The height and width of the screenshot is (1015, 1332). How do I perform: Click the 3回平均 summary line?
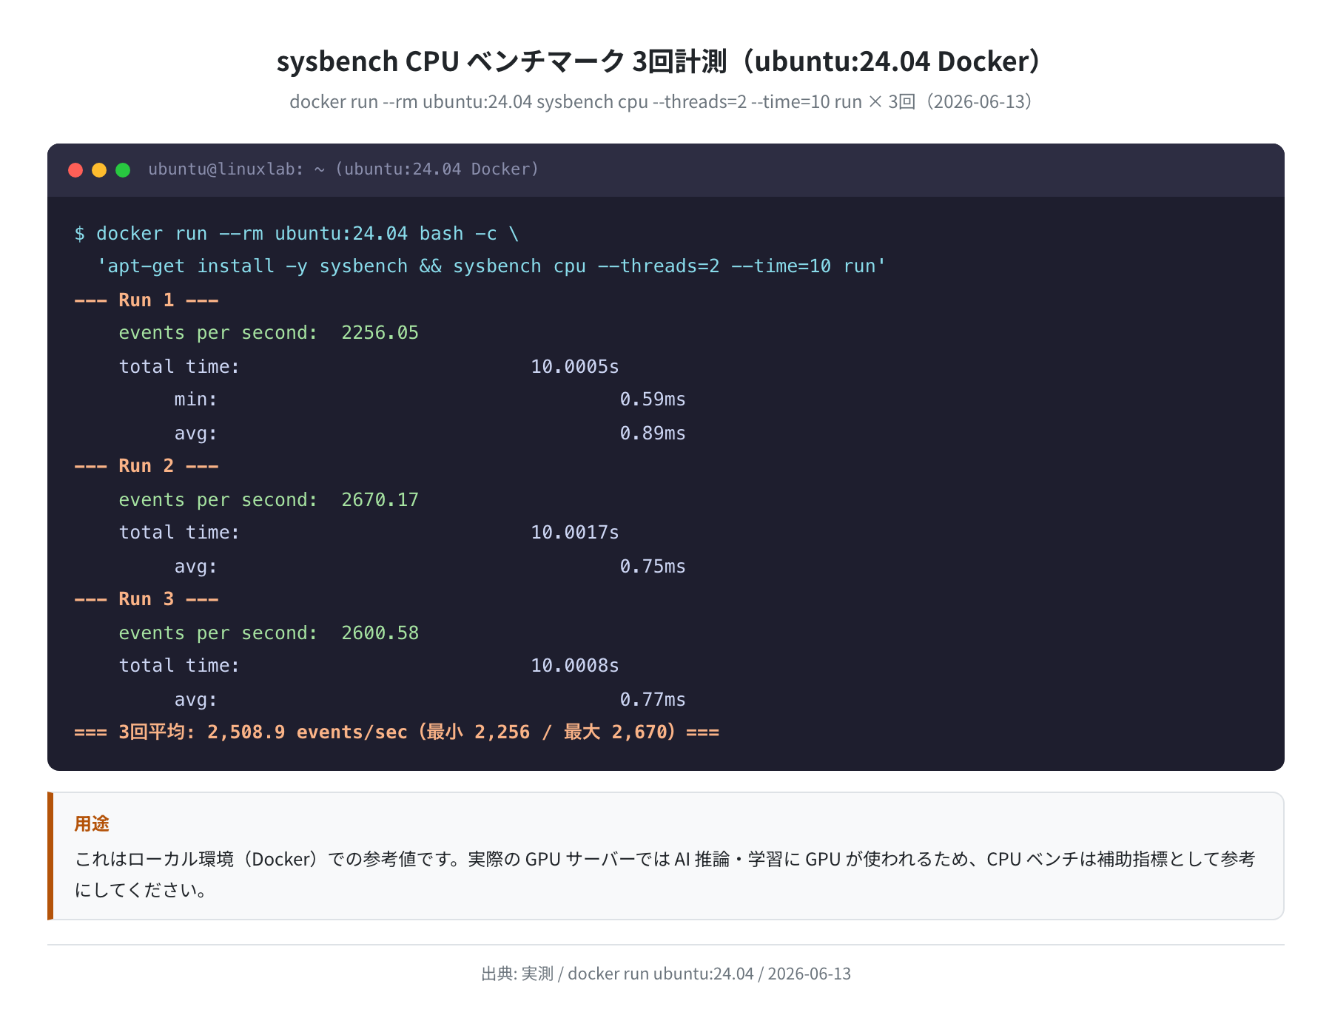click(397, 732)
